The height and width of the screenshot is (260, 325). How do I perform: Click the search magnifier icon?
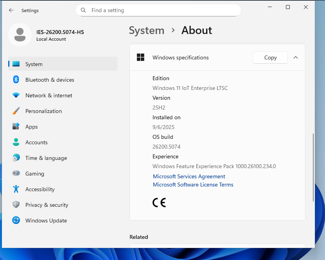(x=83, y=10)
